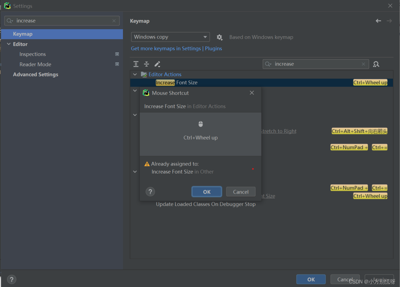Click the pencil Edit Shortcut icon

[x=157, y=64]
